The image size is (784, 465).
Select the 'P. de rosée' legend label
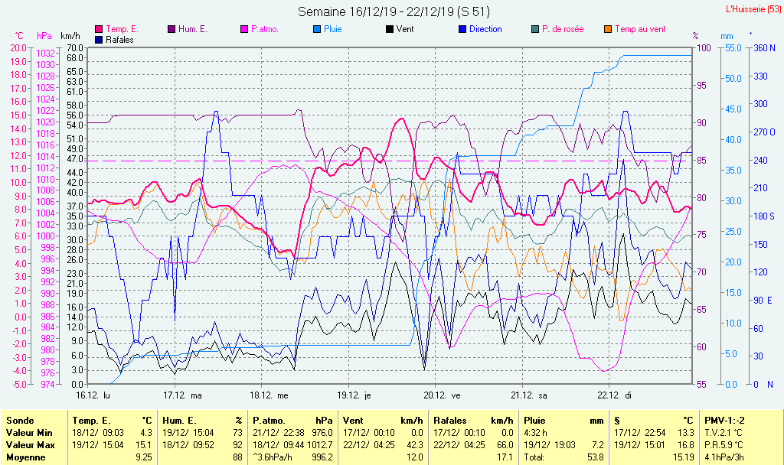point(563,30)
